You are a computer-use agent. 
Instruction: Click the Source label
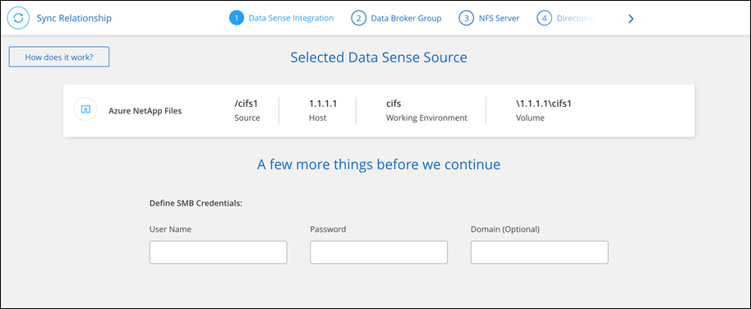247,118
